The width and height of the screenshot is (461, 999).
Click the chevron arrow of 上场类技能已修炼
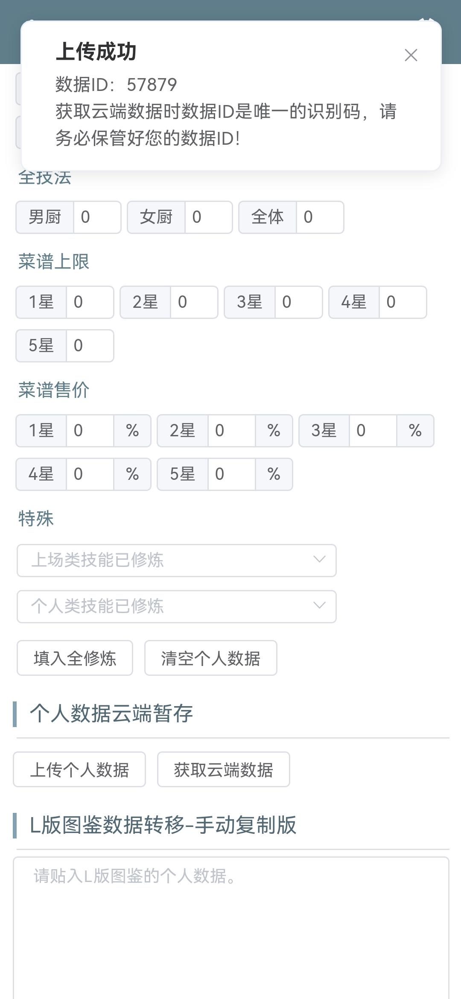coord(319,560)
